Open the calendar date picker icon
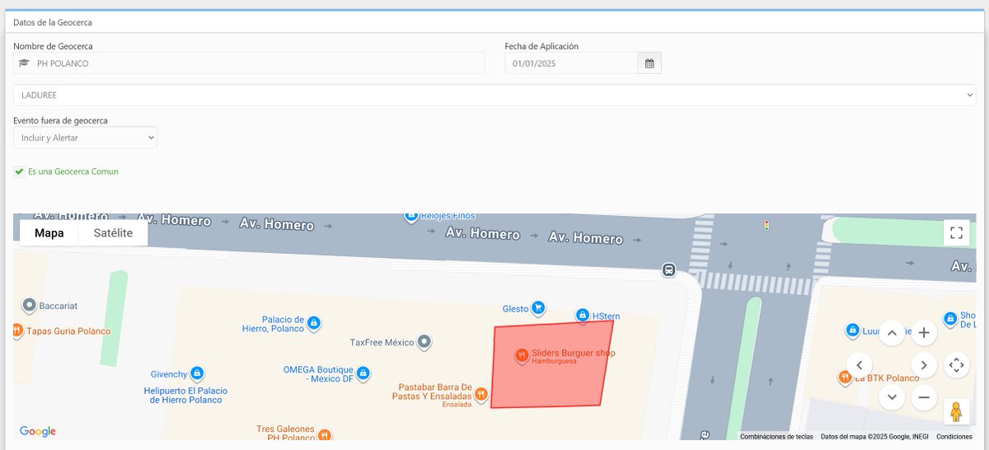 pos(649,63)
